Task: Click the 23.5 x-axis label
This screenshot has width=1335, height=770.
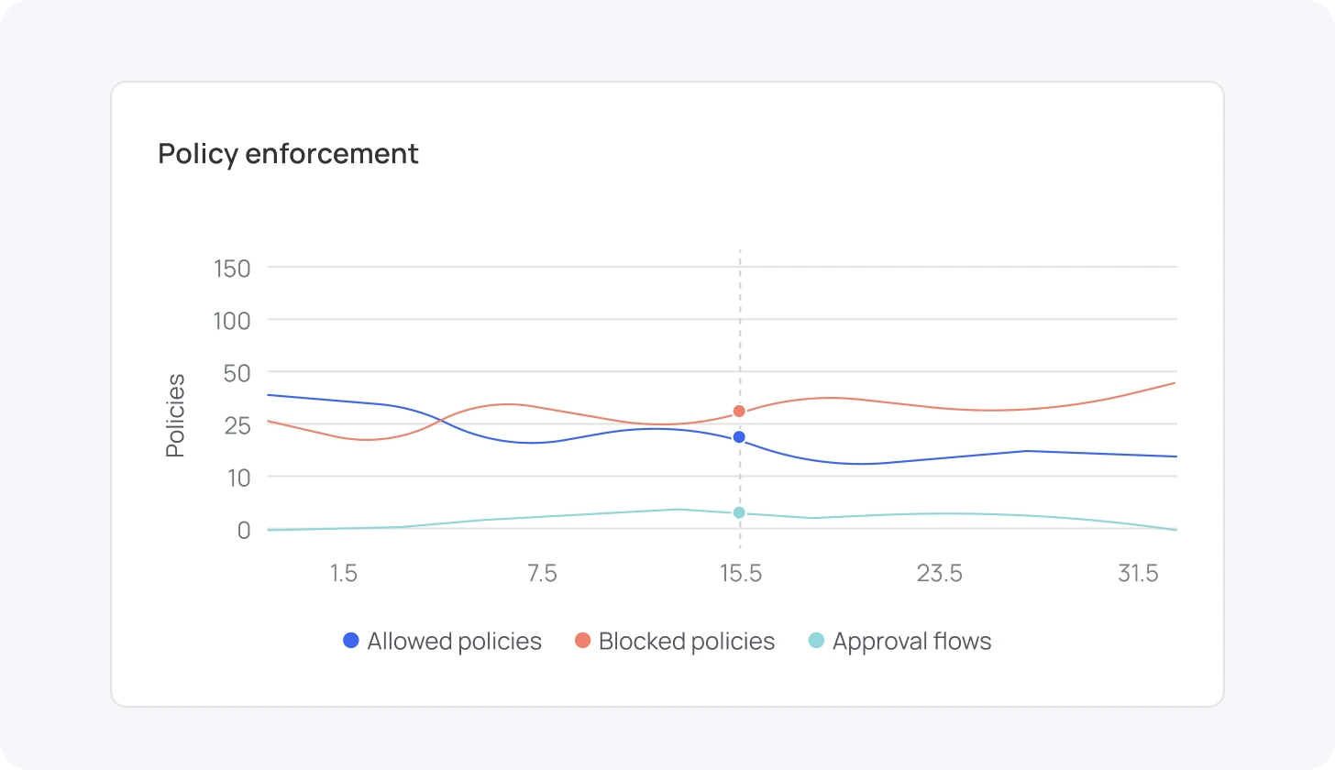Action: coord(940,574)
